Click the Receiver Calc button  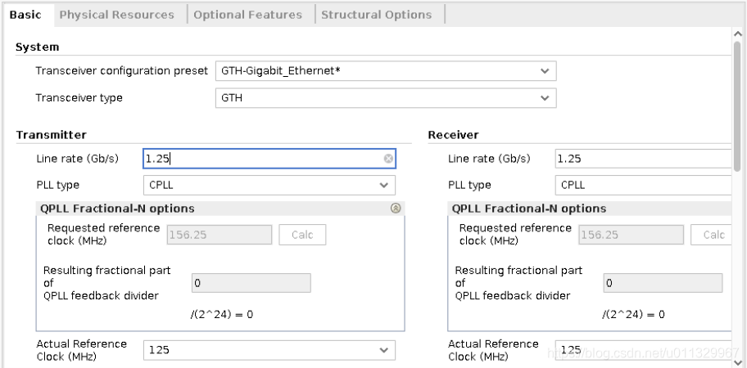(713, 235)
